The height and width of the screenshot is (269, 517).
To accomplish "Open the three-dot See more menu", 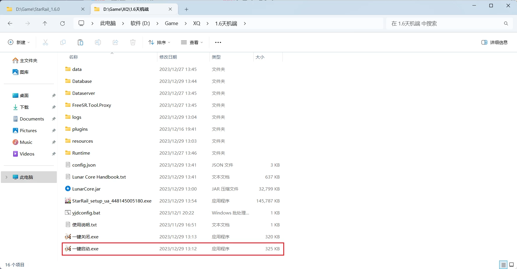I will 218,43.
